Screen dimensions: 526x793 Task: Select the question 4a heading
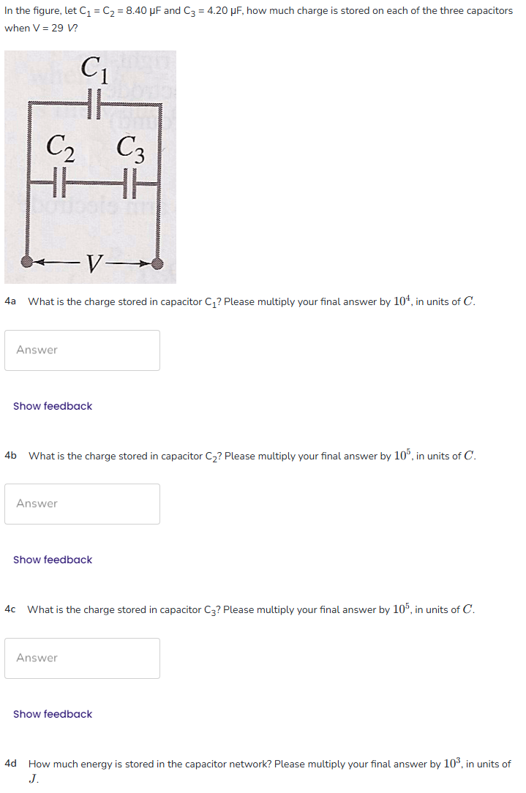[x=10, y=301]
